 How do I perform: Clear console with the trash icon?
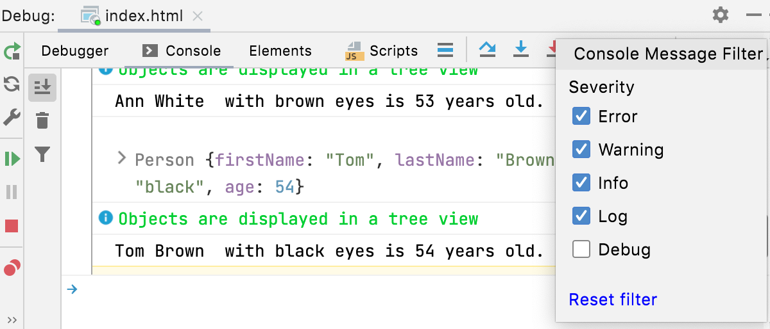tap(42, 120)
